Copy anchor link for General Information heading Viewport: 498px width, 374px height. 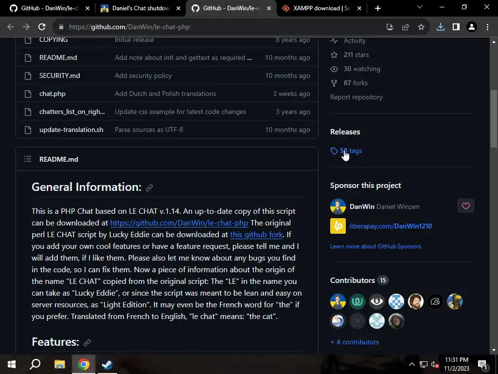[149, 188]
